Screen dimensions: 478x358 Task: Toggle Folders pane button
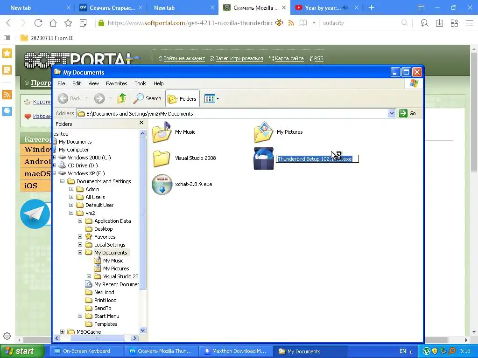tap(183, 98)
